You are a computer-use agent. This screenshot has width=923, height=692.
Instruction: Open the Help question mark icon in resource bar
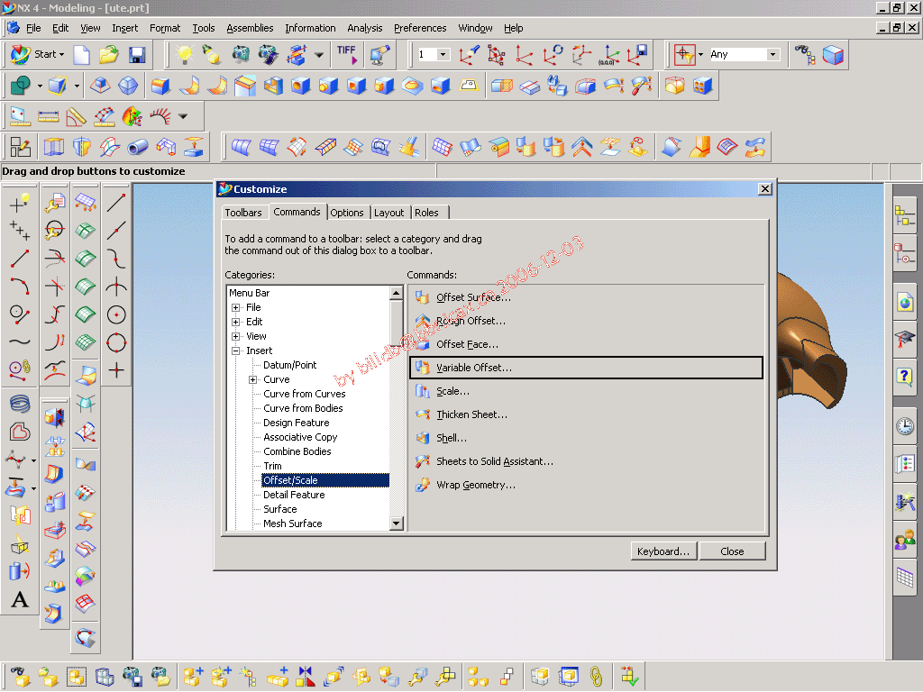[905, 376]
